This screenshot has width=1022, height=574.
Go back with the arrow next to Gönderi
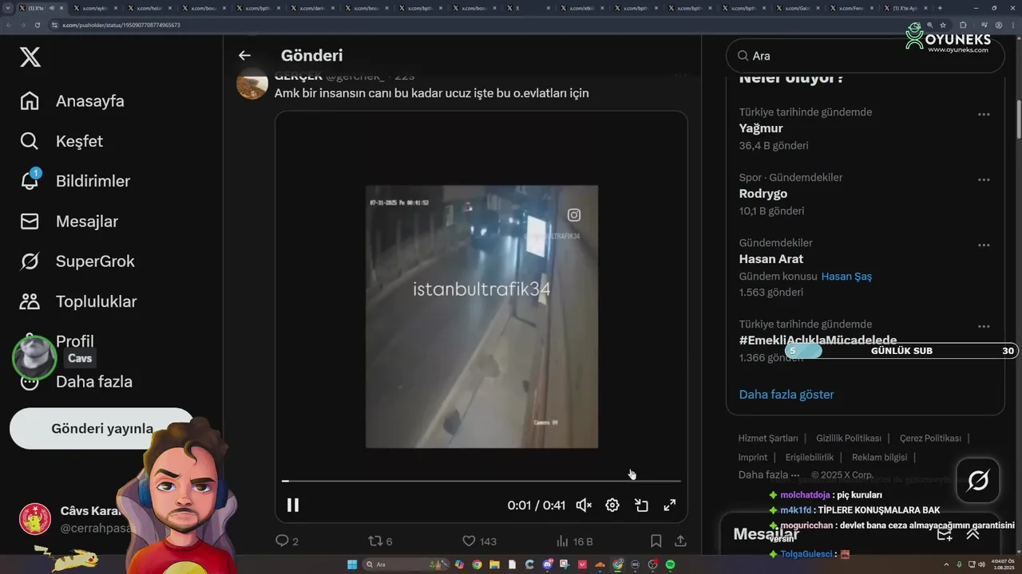click(x=244, y=55)
